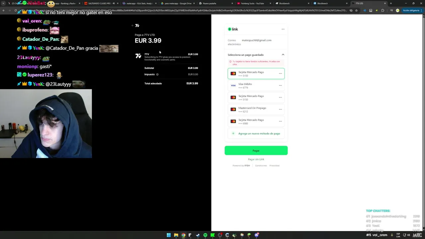The height and width of the screenshot is (239, 425).
Task: Open options for Mercado Pago card 6980
Action: coord(280,121)
